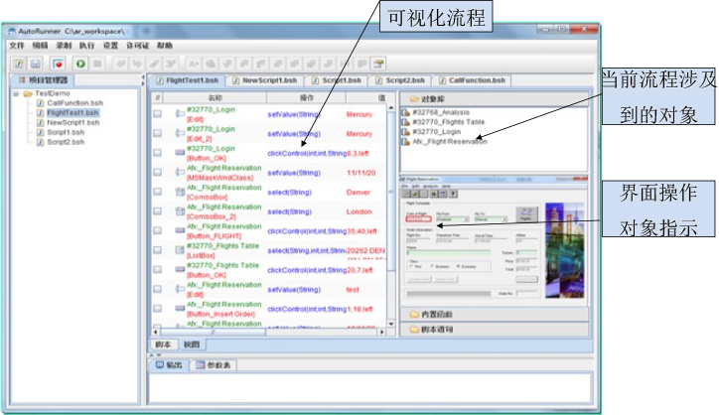Collapse the TestDemo project tree node
The image size is (719, 415).
pos(17,93)
